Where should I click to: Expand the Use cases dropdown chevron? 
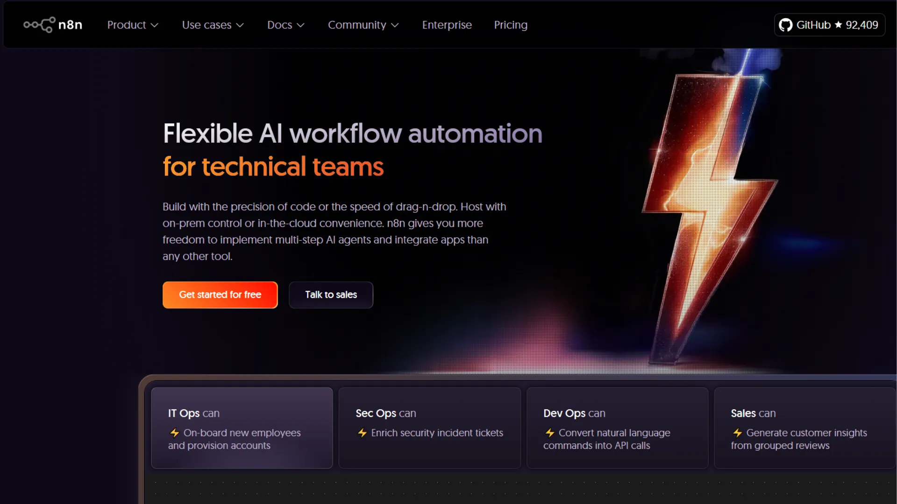click(x=240, y=25)
